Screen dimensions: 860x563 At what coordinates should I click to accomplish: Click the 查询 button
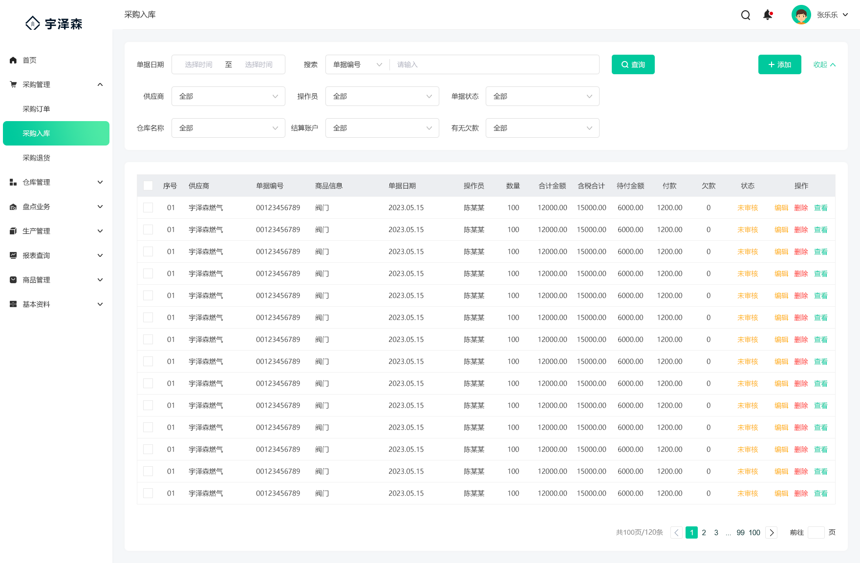(x=633, y=64)
